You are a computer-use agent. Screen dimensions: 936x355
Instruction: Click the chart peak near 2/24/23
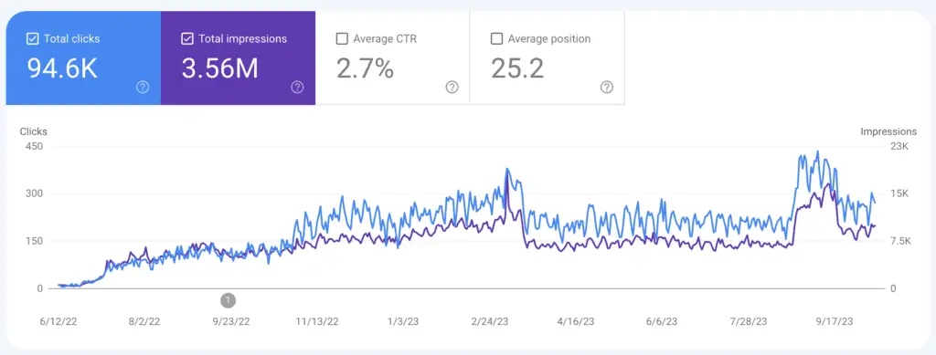506,169
